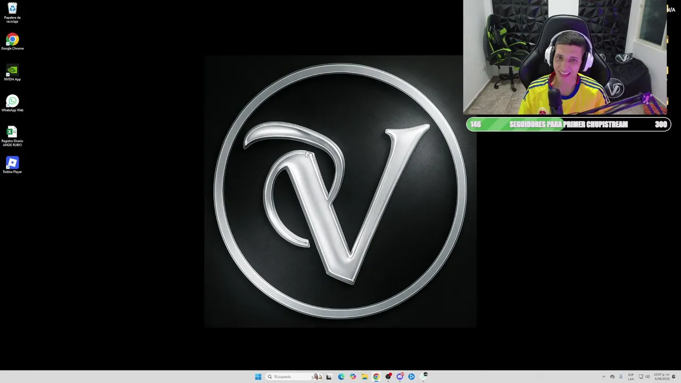Launch the NVIDIA App desktop shortcut
This screenshot has width=681, height=383.
pos(12,73)
